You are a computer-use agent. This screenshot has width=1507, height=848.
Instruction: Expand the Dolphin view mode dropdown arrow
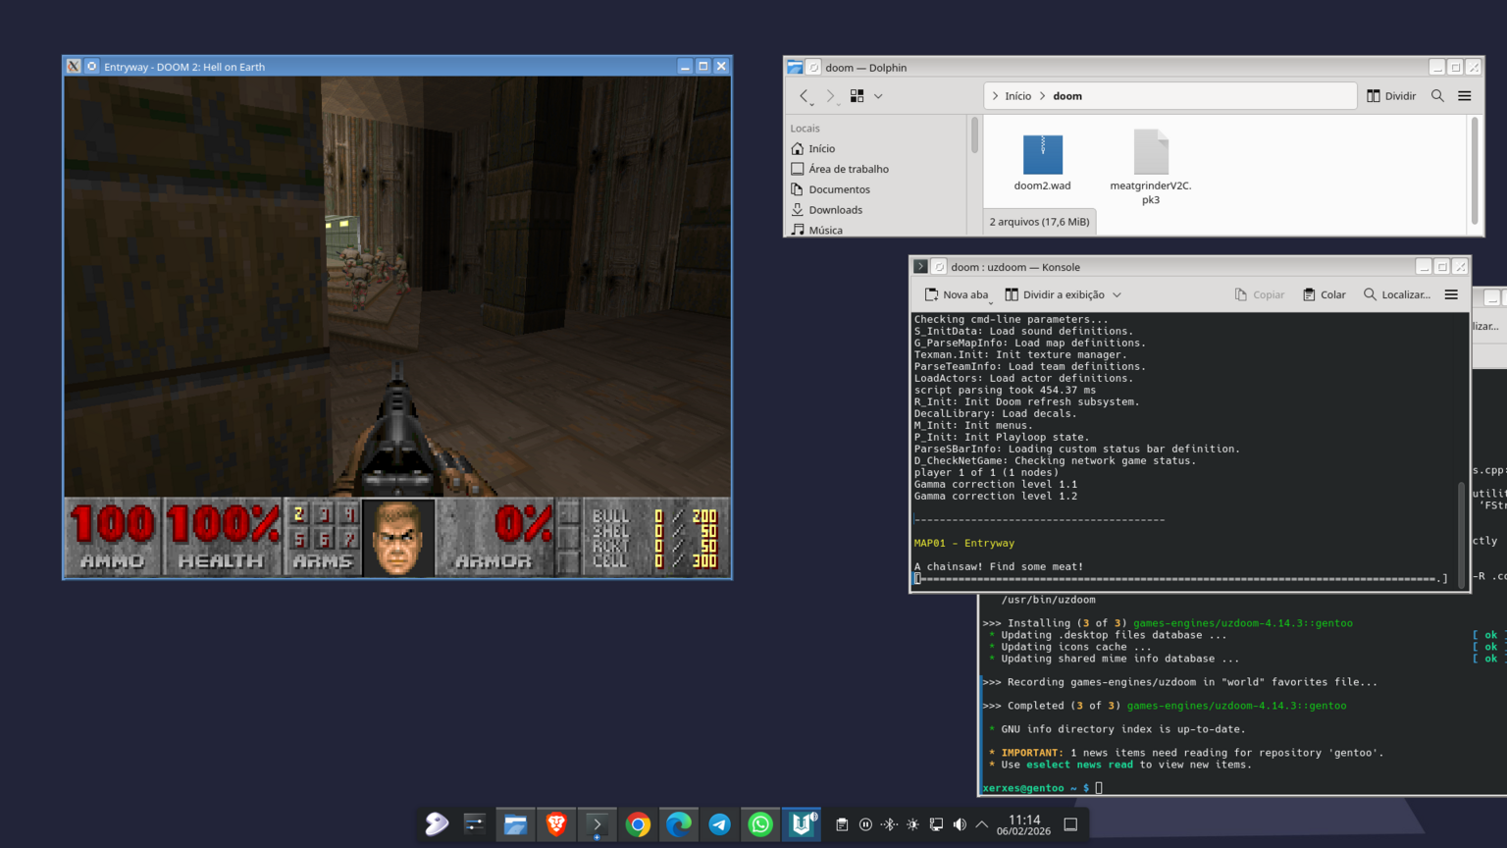click(x=878, y=96)
